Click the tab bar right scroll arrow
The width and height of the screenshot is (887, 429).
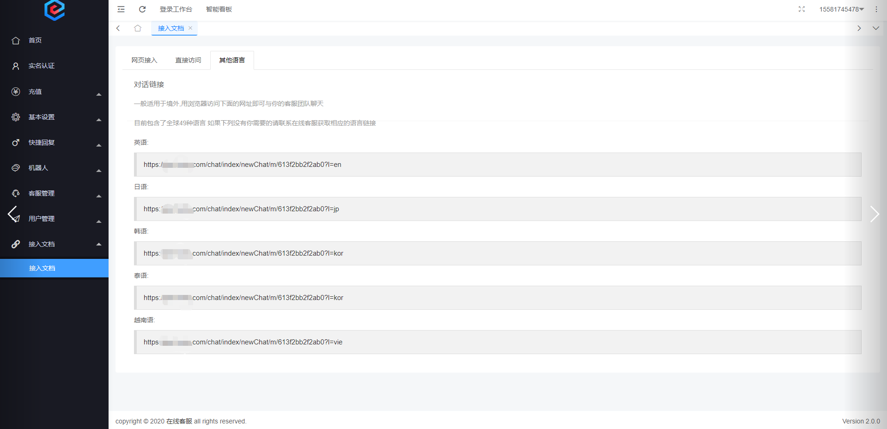point(859,28)
